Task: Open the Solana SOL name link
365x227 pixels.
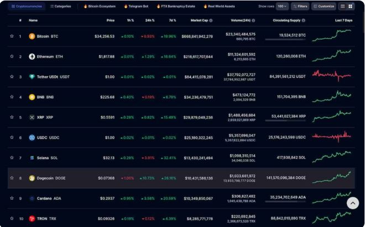Action: click(47, 158)
